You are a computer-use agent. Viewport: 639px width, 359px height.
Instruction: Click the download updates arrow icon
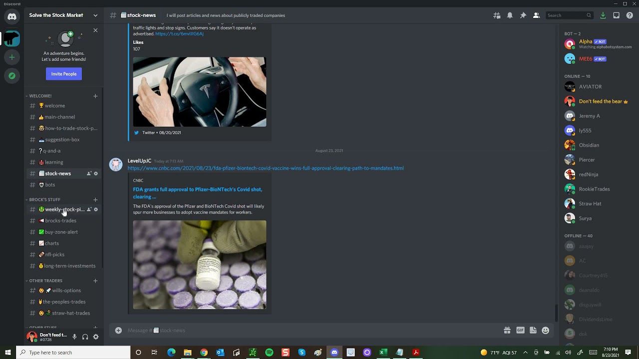coord(603,15)
